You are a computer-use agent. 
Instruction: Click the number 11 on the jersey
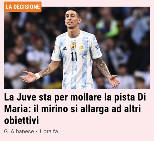[74, 56]
